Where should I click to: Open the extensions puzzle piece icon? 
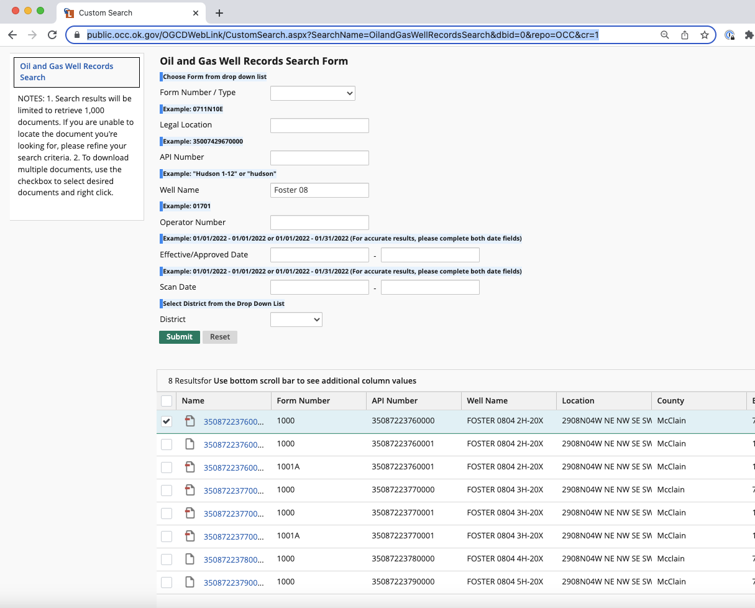(x=749, y=35)
